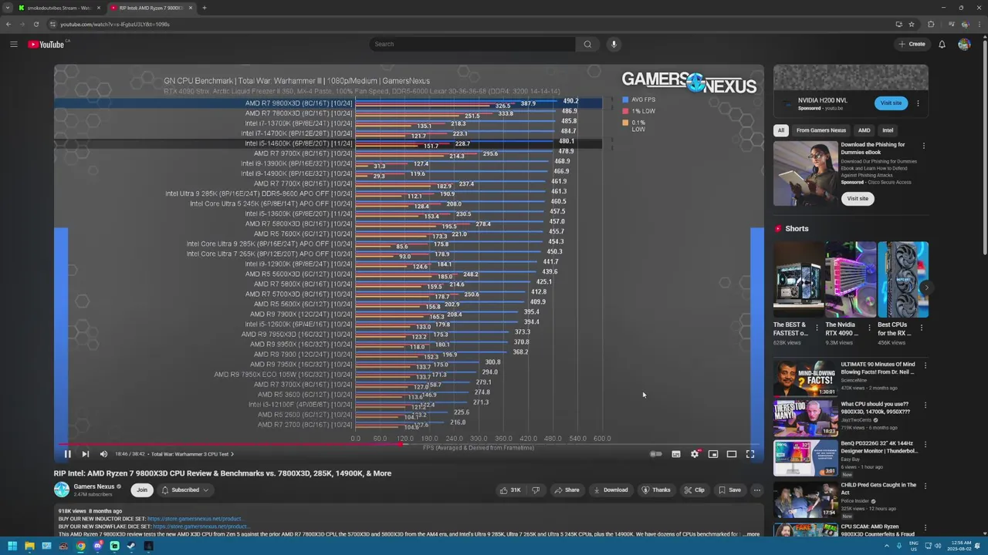This screenshot has height=555, width=988.
Task: Like the video (31K)
Action: (x=510, y=490)
